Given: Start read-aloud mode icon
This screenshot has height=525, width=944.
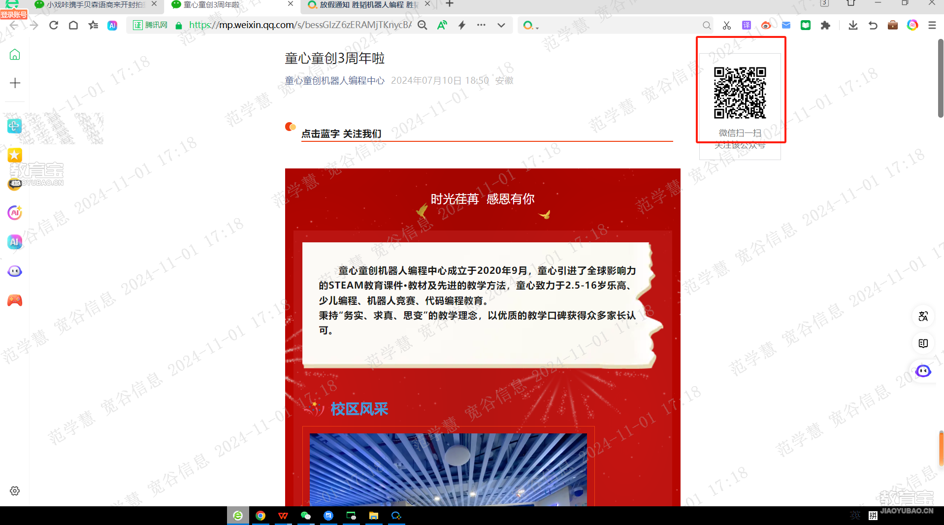Looking at the screenshot, I should (x=442, y=25).
